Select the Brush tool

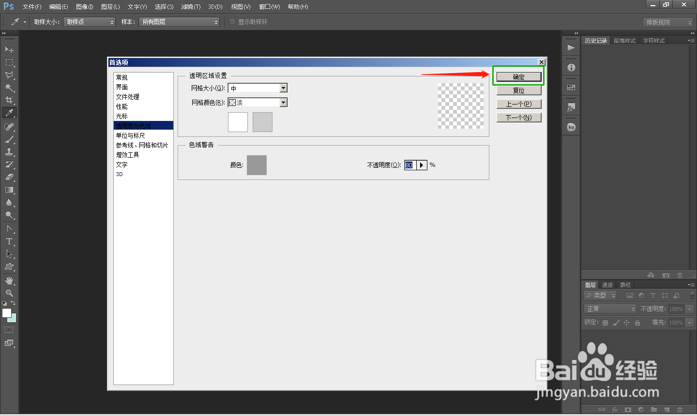pyautogui.click(x=9, y=139)
